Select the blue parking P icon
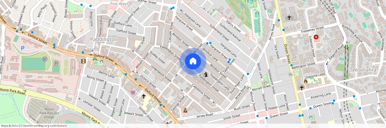The image size is (386, 128). coord(23,48)
